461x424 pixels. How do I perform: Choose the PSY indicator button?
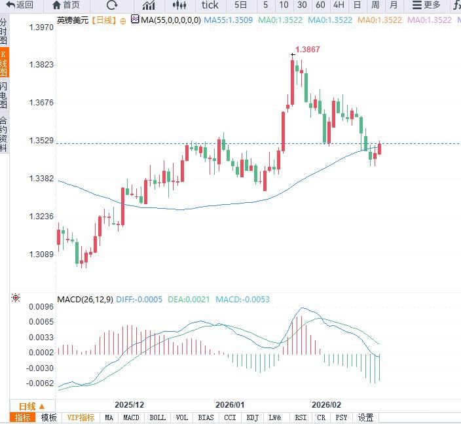tap(341, 417)
